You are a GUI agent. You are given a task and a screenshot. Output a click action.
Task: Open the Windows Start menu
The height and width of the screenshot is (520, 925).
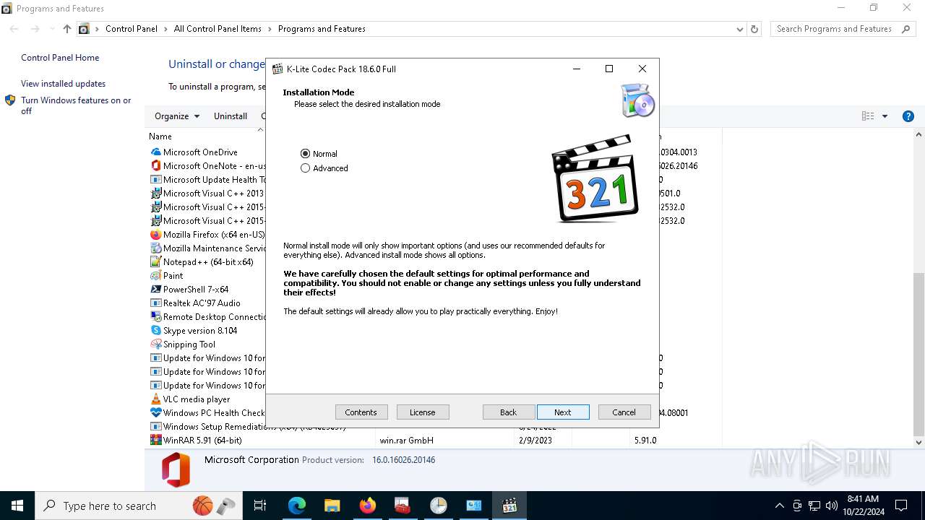[17, 506]
